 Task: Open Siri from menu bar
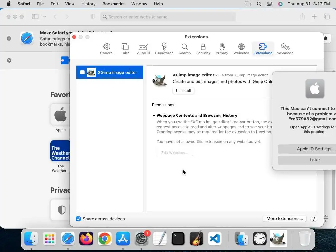pos(280,4)
